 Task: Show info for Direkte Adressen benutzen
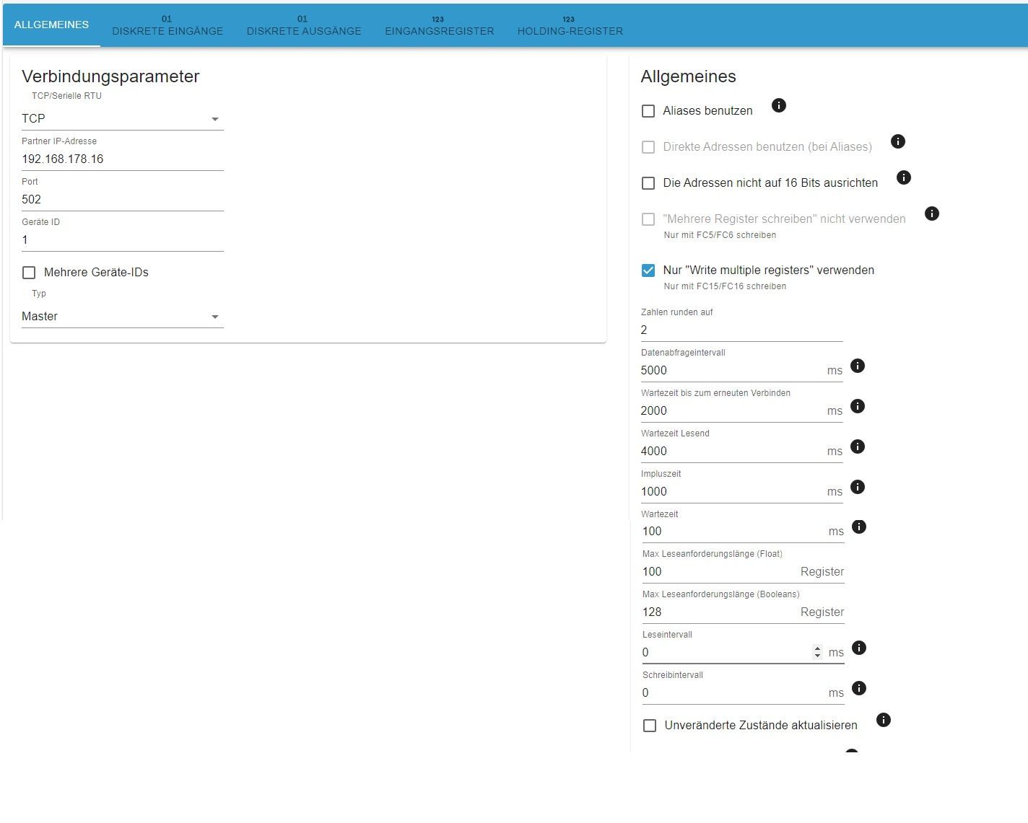[x=897, y=141]
